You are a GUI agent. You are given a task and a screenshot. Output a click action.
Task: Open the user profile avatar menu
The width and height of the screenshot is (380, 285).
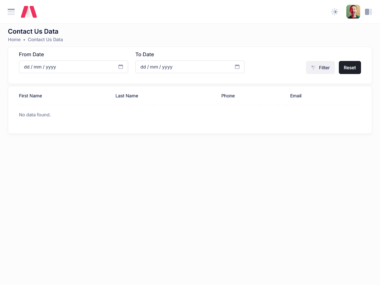point(353,12)
